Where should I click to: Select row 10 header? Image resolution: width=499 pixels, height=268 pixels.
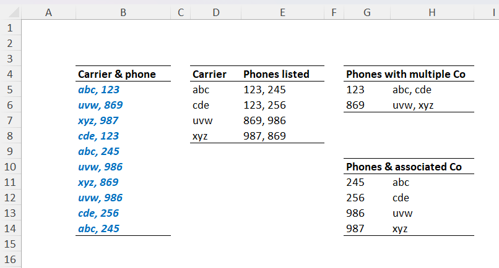click(x=10, y=167)
